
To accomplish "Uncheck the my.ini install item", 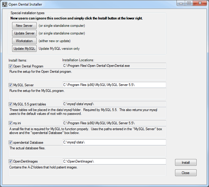I will 10,123.
